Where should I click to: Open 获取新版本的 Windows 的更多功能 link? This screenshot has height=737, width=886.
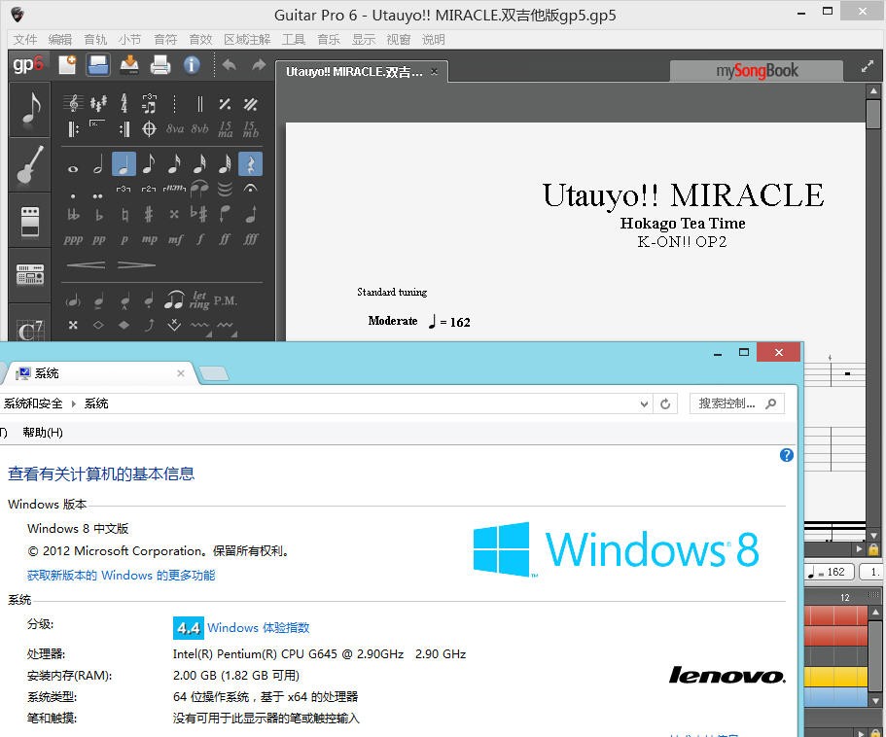click(x=121, y=576)
